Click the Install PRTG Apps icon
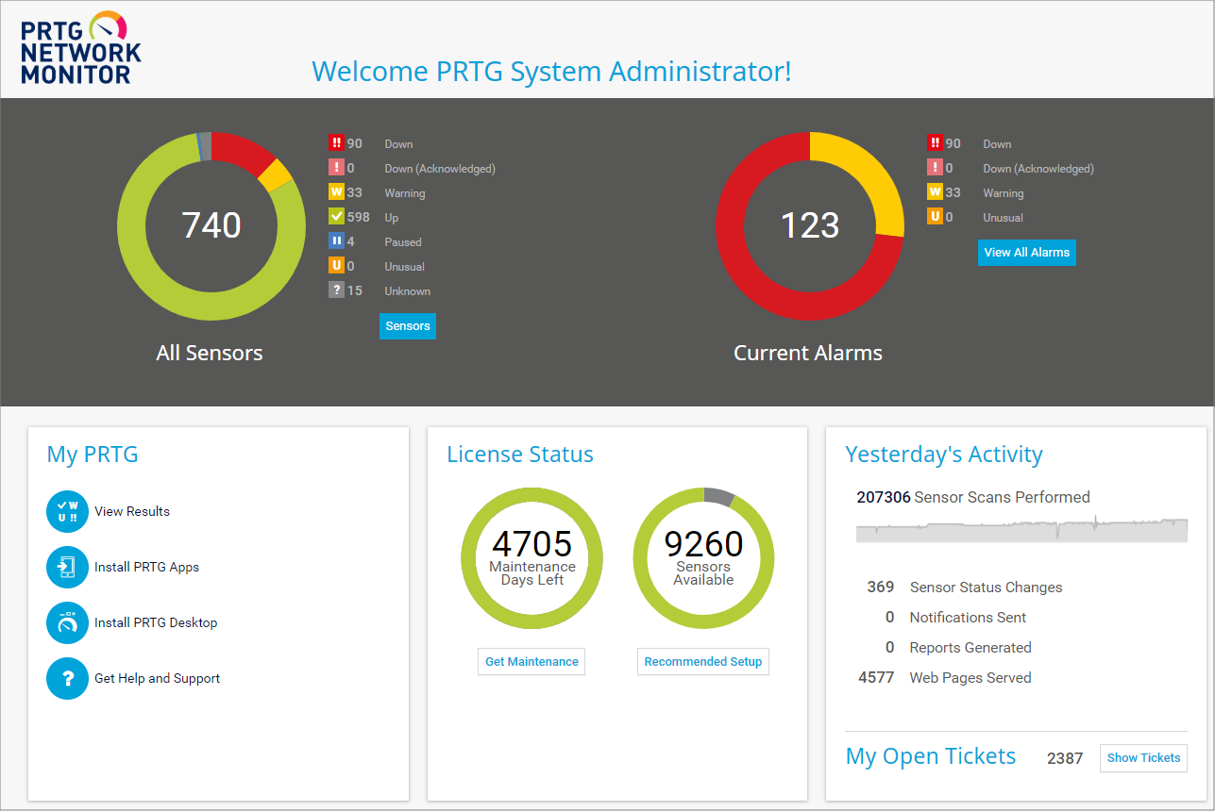 point(67,567)
